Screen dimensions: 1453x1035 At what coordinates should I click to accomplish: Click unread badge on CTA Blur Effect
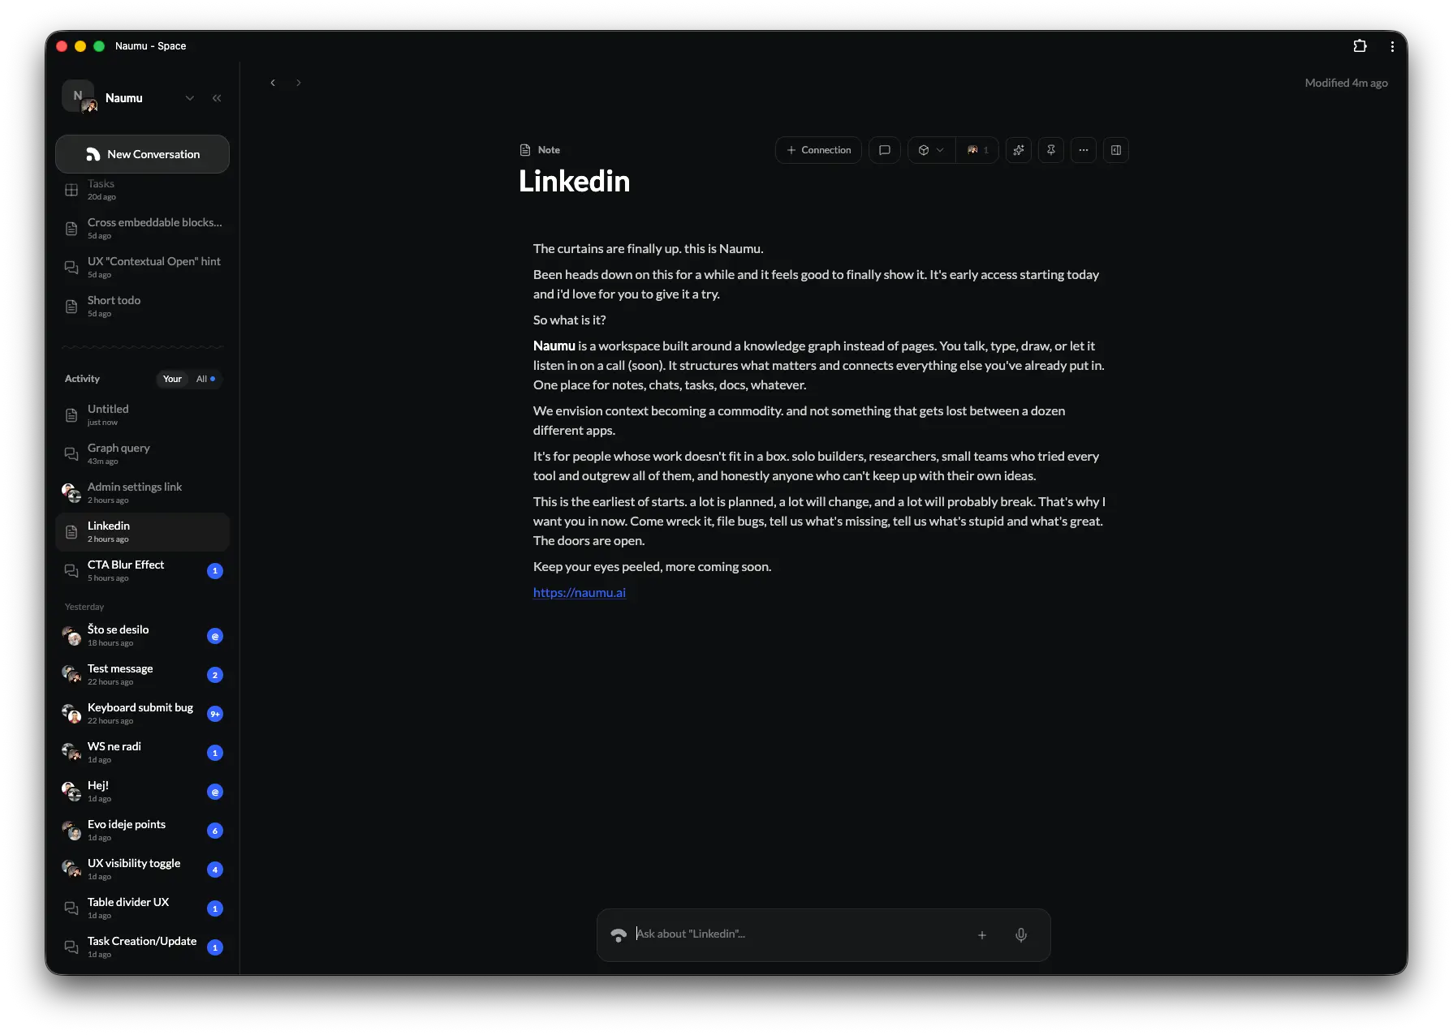[x=215, y=571]
